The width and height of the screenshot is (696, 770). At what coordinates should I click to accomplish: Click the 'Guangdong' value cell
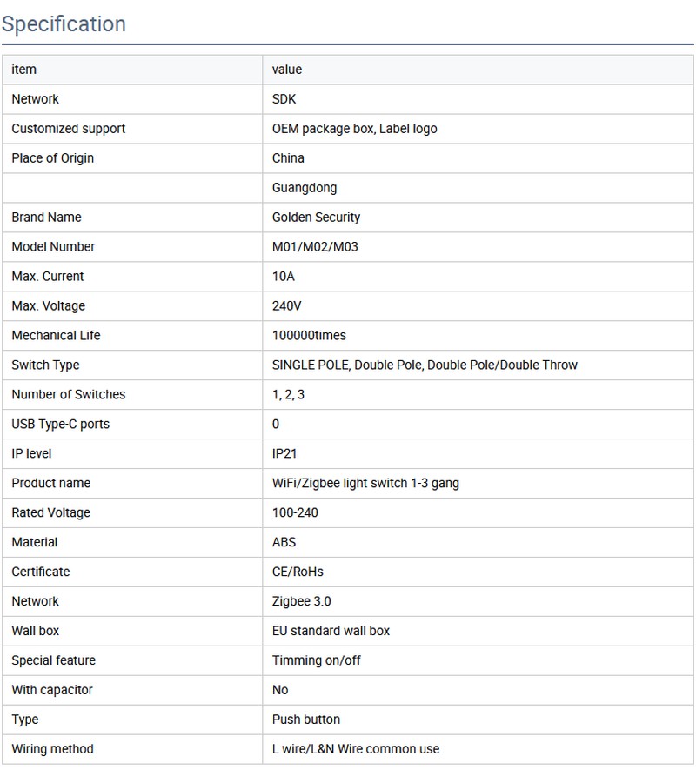[304, 188]
